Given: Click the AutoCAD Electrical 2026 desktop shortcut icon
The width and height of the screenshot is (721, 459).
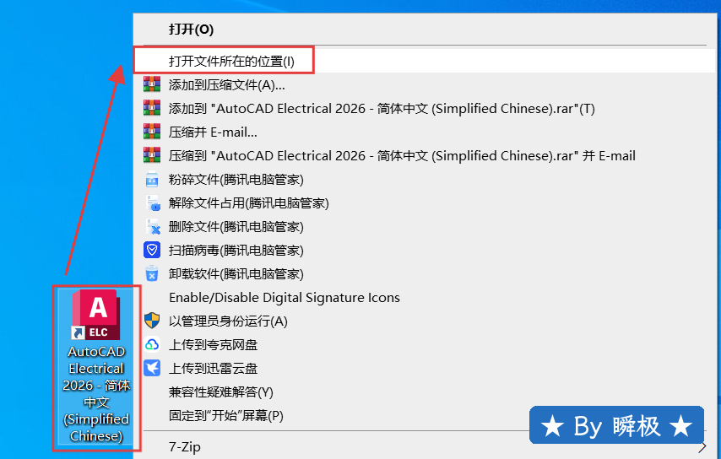Looking at the screenshot, I should pos(97,315).
